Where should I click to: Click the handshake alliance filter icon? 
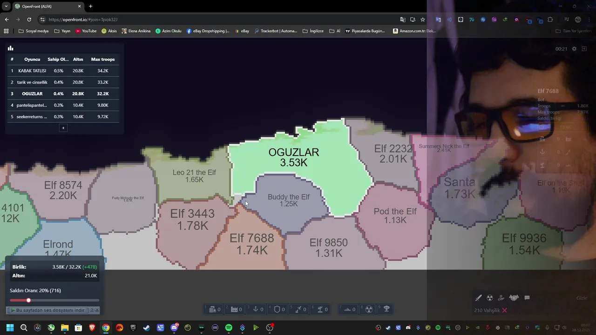click(514, 298)
